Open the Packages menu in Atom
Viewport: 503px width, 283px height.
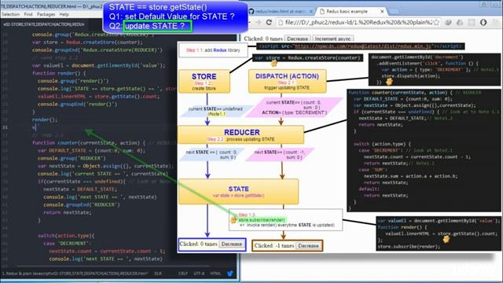tap(46, 14)
